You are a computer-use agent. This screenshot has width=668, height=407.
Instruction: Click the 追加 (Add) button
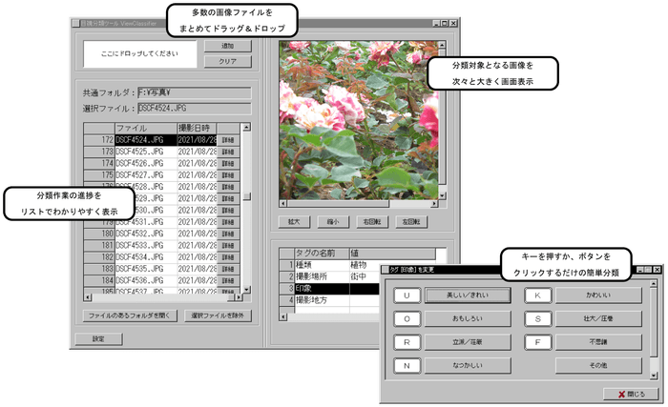(x=228, y=46)
